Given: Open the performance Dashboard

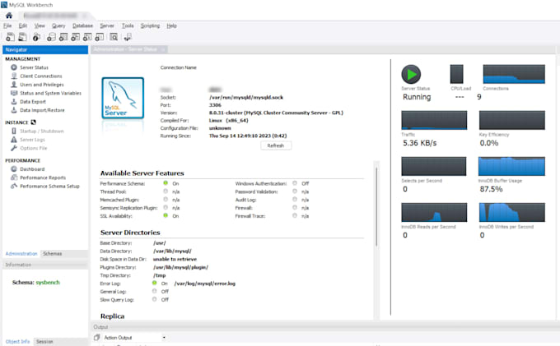Looking at the screenshot, I should [x=32, y=169].
